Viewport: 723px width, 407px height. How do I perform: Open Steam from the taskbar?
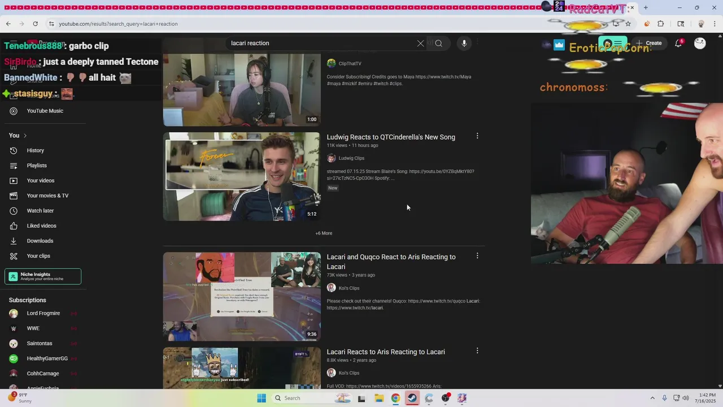pos(412,398)
